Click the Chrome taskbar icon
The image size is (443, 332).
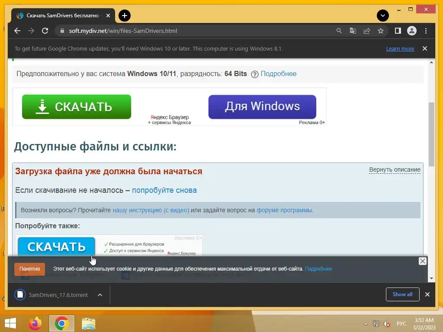click(62, 323)
